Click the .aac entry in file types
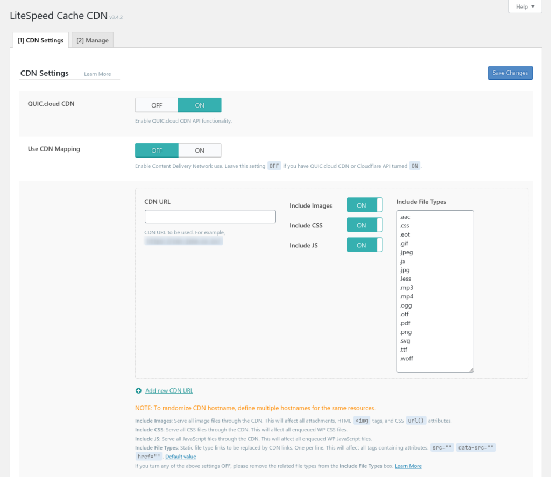The width and height of the screenshot is (551, 477). pos(405,217)
